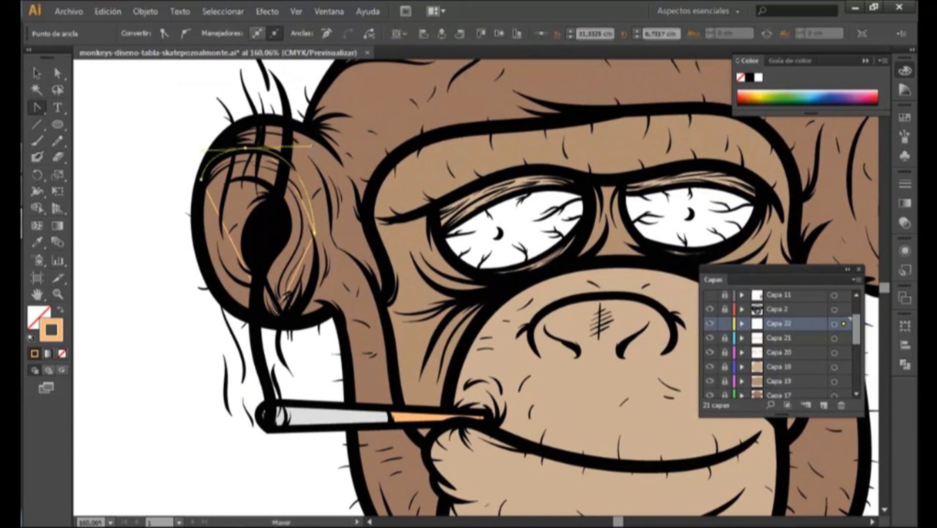Open the Objeto menu
Screen dimensions: 937x528
tap(145, 12)
